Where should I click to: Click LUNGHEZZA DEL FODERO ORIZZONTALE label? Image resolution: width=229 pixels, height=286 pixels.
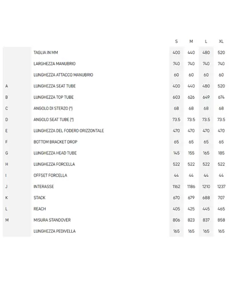pyautogui.click(x=69, y=131)
